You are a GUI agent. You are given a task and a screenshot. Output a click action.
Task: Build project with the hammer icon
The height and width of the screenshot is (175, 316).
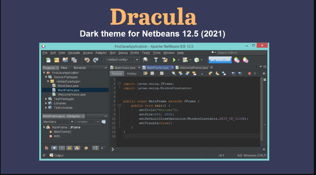click(x=156, y=60)
